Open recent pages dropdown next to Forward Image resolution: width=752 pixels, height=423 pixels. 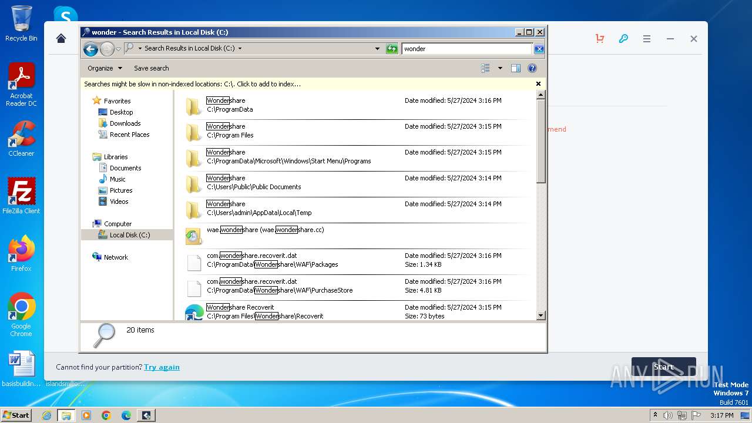pos(118,49)
